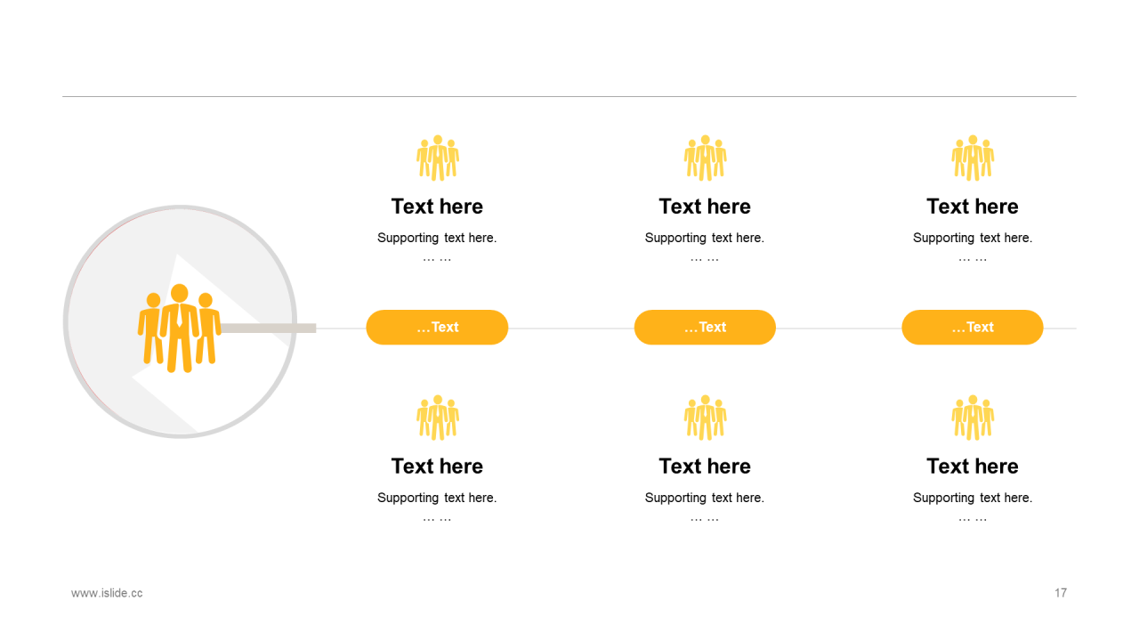Open the www.islide.cc footer link

107,593
